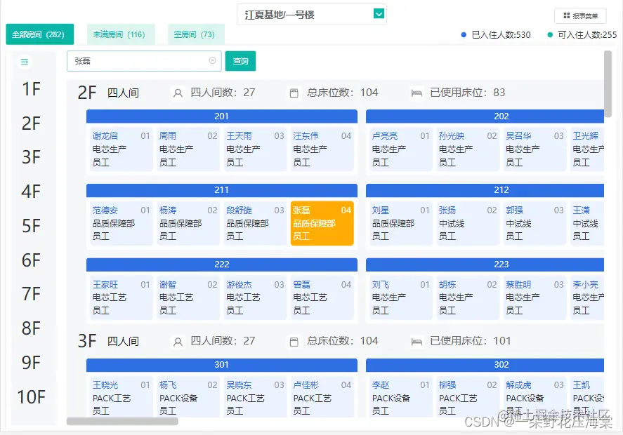Screen dimensions: 623x435
Task: Select bed card of 张扬 in 212
Action: tap(468, 223)
